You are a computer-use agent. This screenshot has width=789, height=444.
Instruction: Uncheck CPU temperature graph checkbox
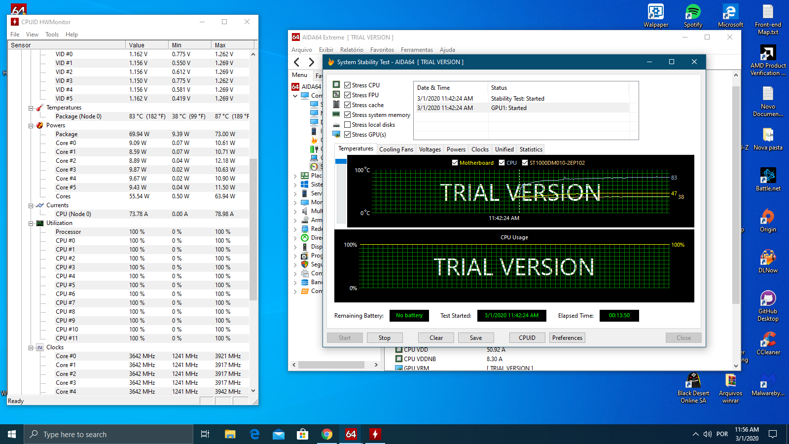coord(502,163)
